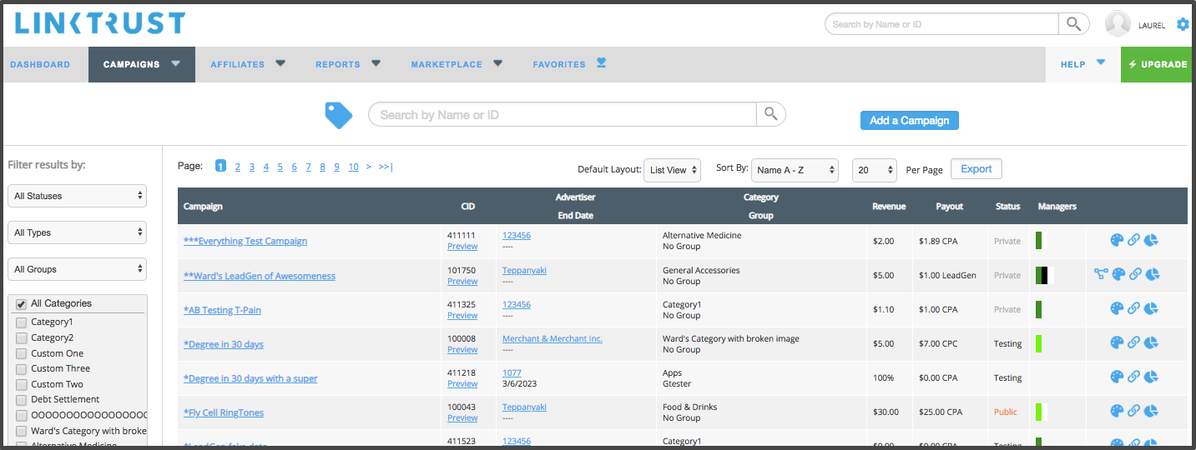Click the palette icon for **Ward's LeadGen of Awesomeness
This screenshot has width=1196, height=450.
point(1118,274)
